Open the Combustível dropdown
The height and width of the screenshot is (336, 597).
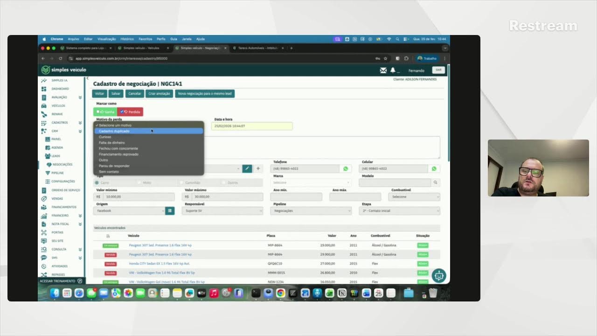(x=414, y=197)
